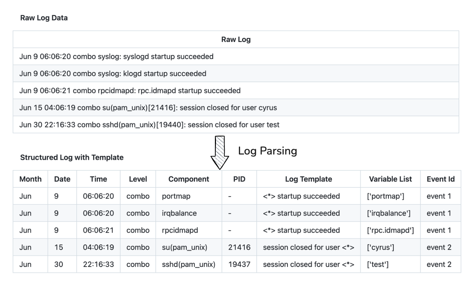Image resolution: width=475 pixels, height=292 pixels.
Task: Select raw log row for user cyrus
Action: pyautogui.click(x=148, y=108)
